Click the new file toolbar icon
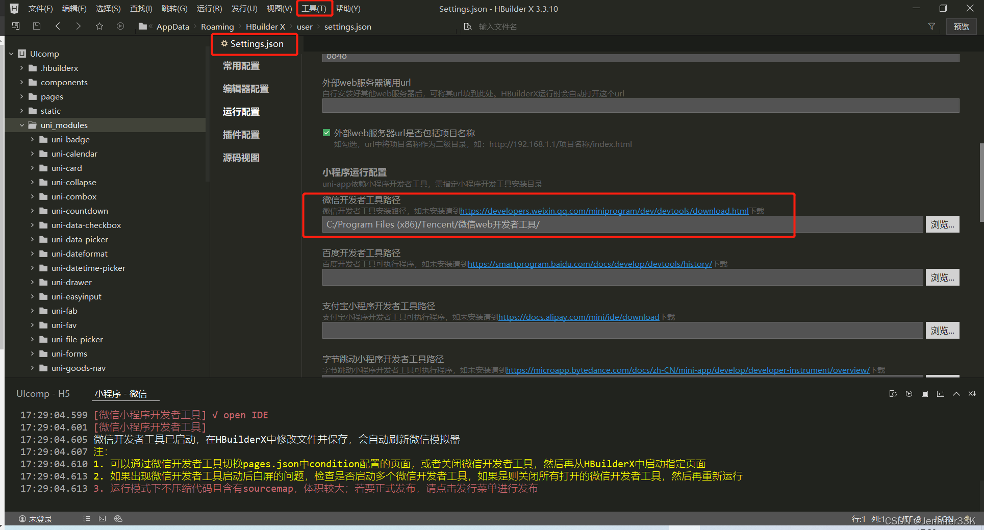This screenshot has width=984, height=530. click(16, 26)
